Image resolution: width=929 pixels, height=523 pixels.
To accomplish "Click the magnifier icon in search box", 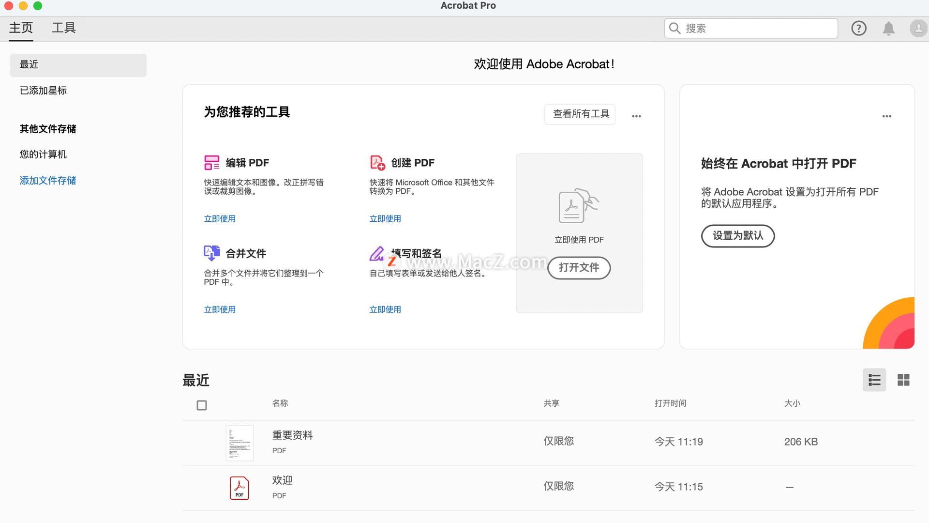I will point(674,29).
